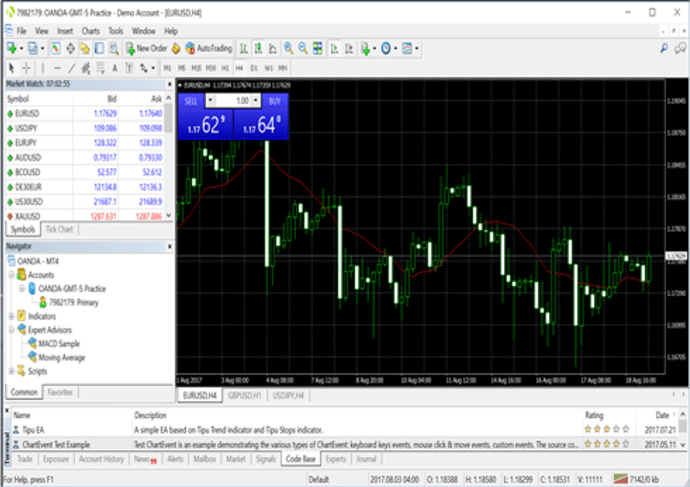Click the trade volume input field
This screenshot has height=487, width=690.
(x=234, y=101)
